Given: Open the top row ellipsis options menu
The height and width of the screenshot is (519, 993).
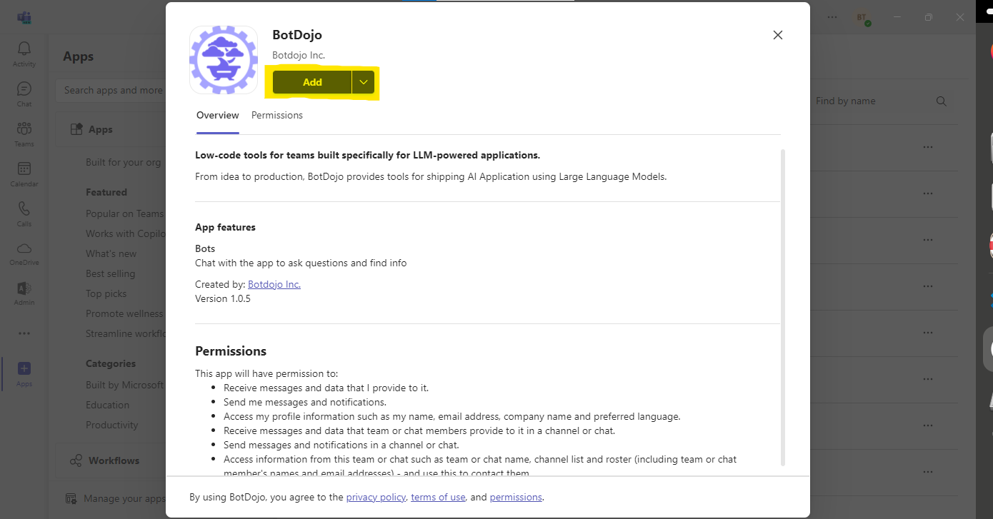Looking at the screenshot, I should point(928,147).
